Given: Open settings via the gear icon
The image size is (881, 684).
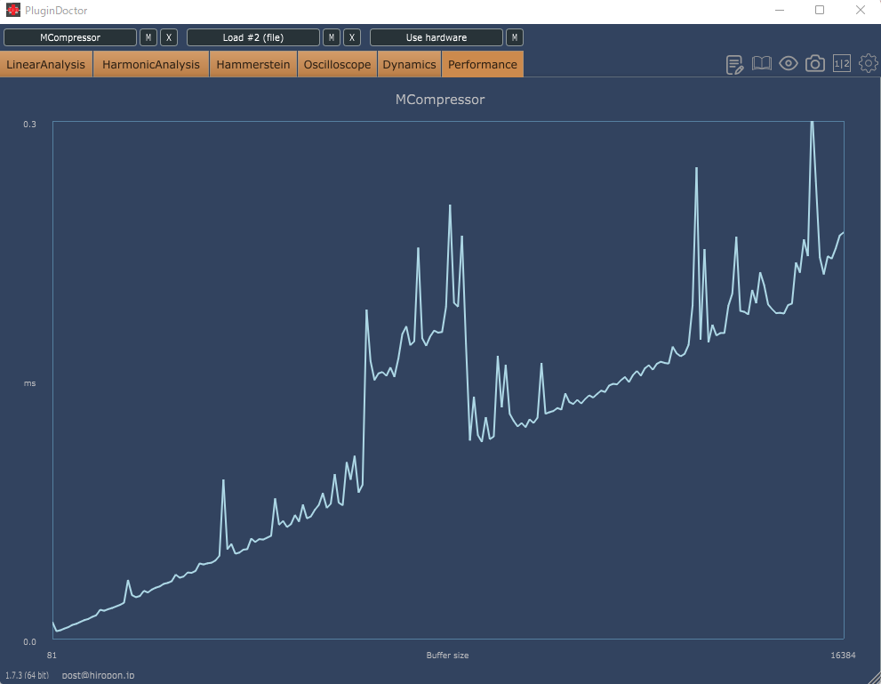Looking at the screenshot, I should coord(869,63).
